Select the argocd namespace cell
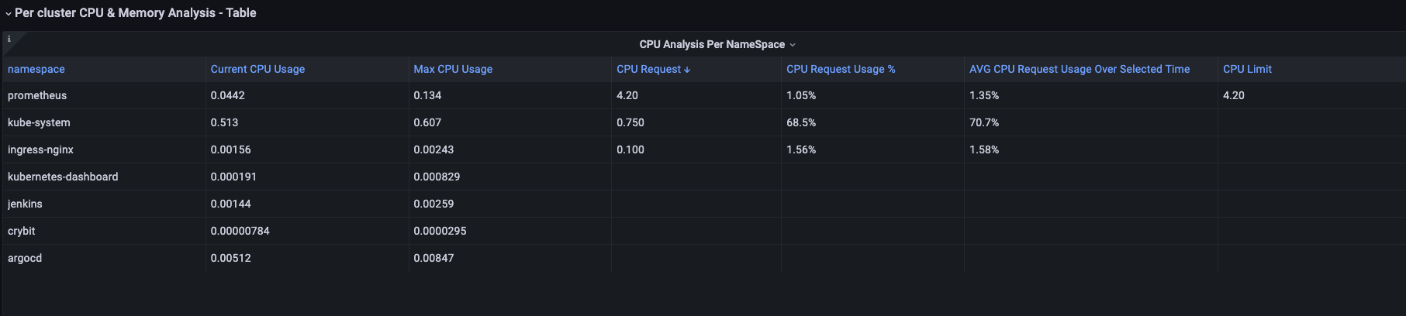Image resolution: width=1406 pixels, height=316 pixels. click(25, 258)
